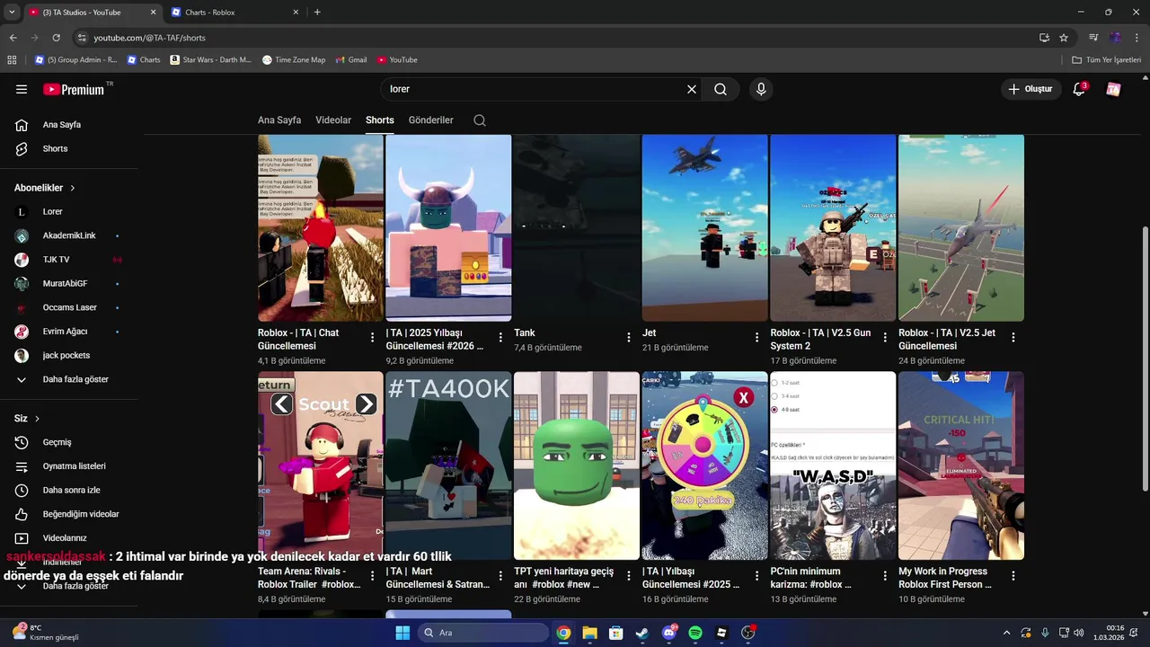Viewport: 1150px width, 647px height.
Task: Open Chrome three-dot menu
Action: 1137,38
